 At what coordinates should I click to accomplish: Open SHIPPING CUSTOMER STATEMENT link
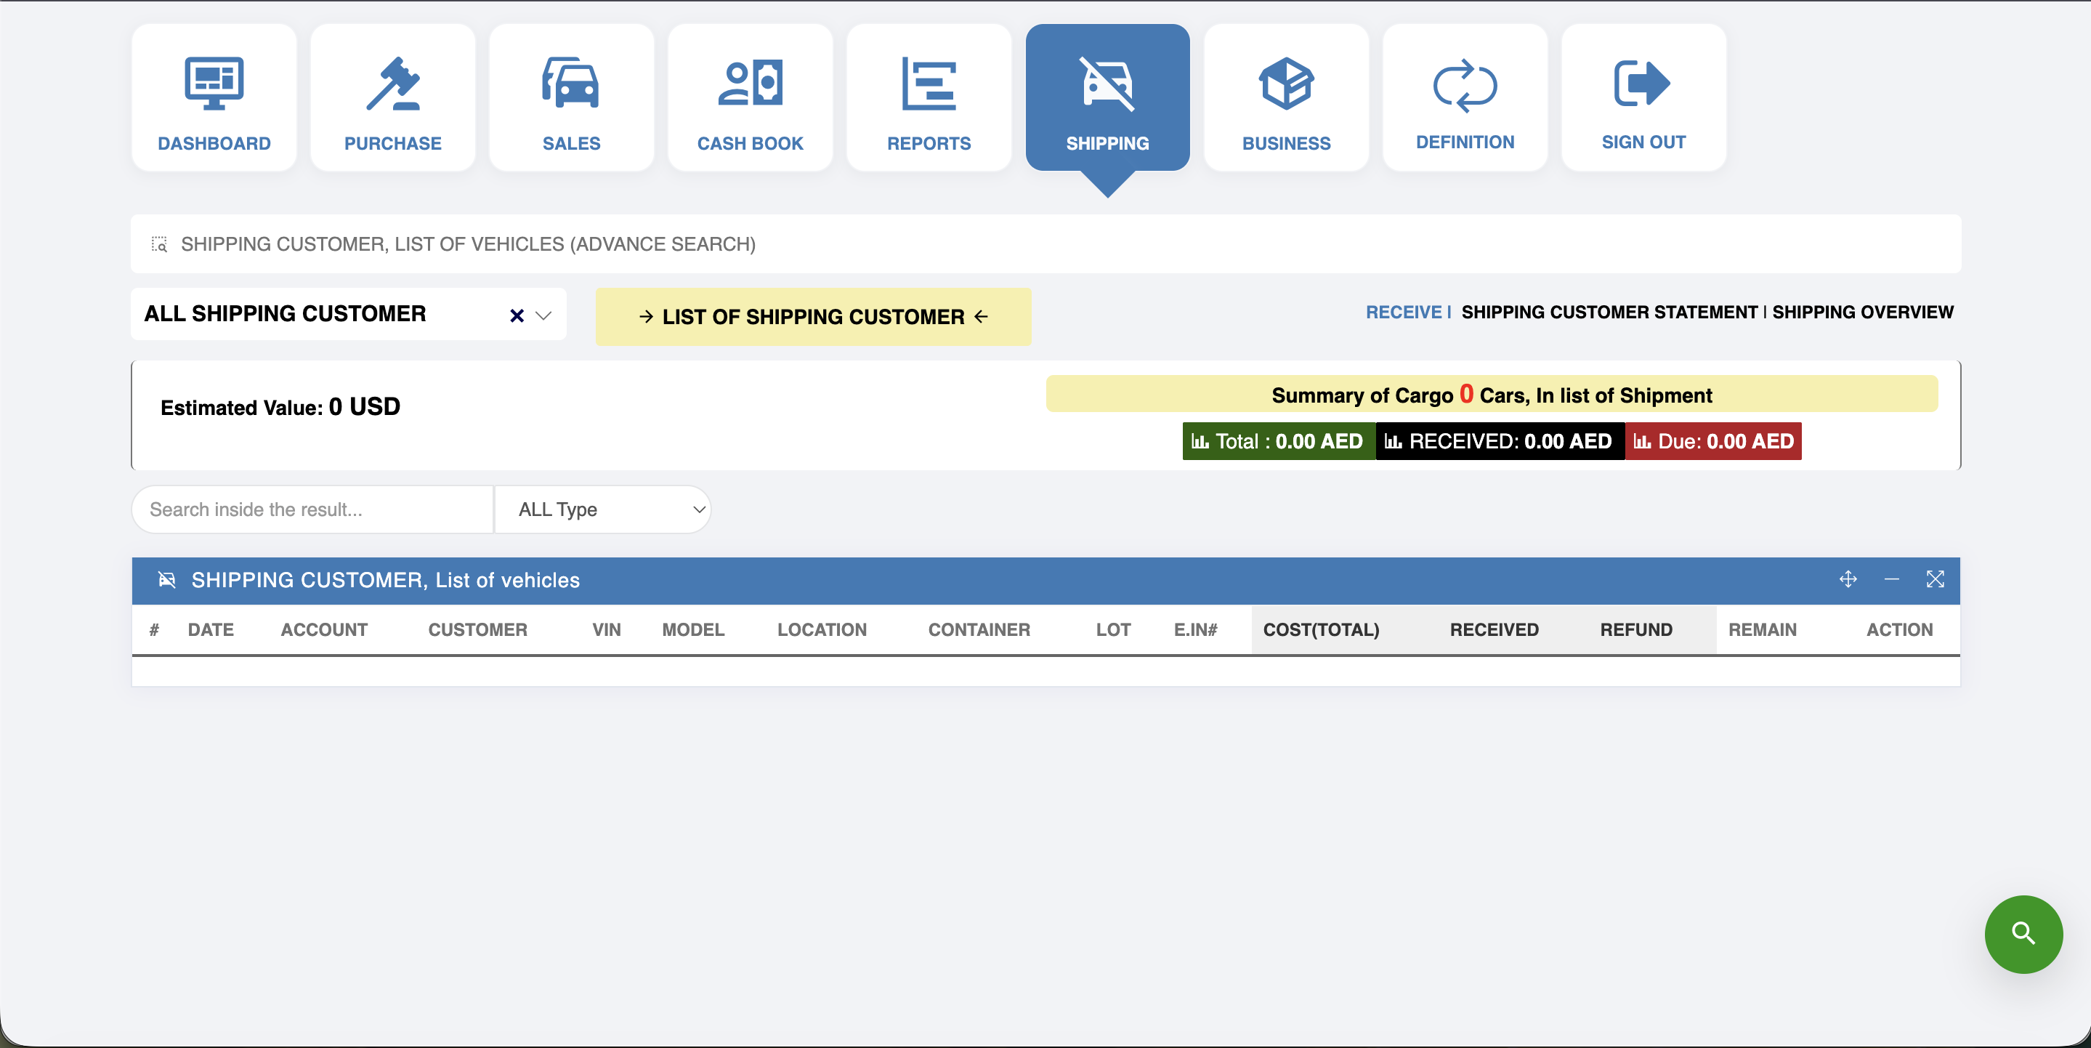[1609, 313]
